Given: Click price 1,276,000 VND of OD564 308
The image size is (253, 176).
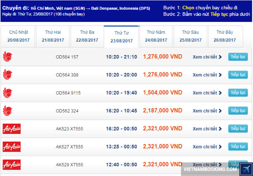Looking at the screenshot, I should point(163,75).
